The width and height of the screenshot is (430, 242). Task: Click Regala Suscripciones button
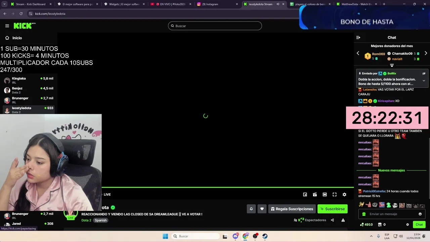click(x=292, y=209)
